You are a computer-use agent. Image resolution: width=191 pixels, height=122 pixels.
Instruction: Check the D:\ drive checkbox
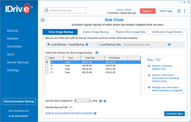point(47,66)
